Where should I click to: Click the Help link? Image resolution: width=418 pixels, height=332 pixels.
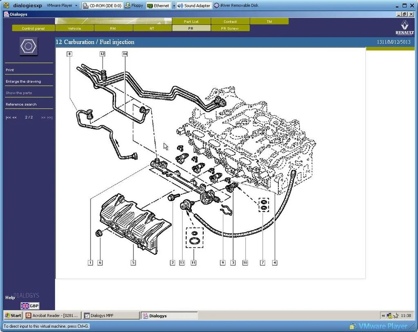[x=10, y=298]
